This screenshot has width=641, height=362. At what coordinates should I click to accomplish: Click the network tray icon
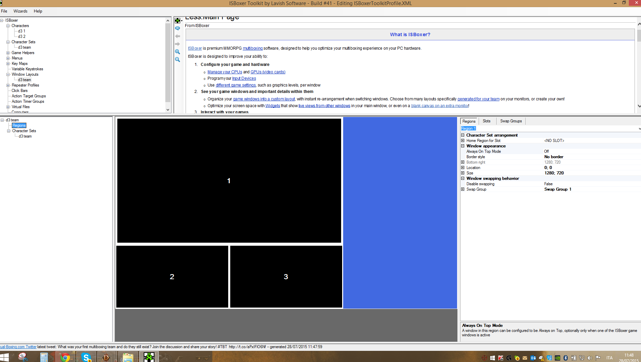click(x=582, y=358)
